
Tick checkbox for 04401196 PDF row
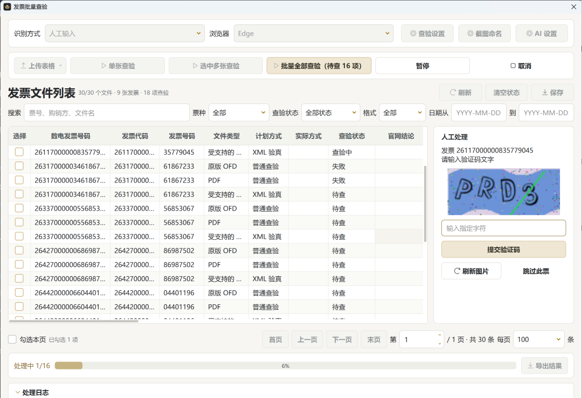click(x=19, y=307)
